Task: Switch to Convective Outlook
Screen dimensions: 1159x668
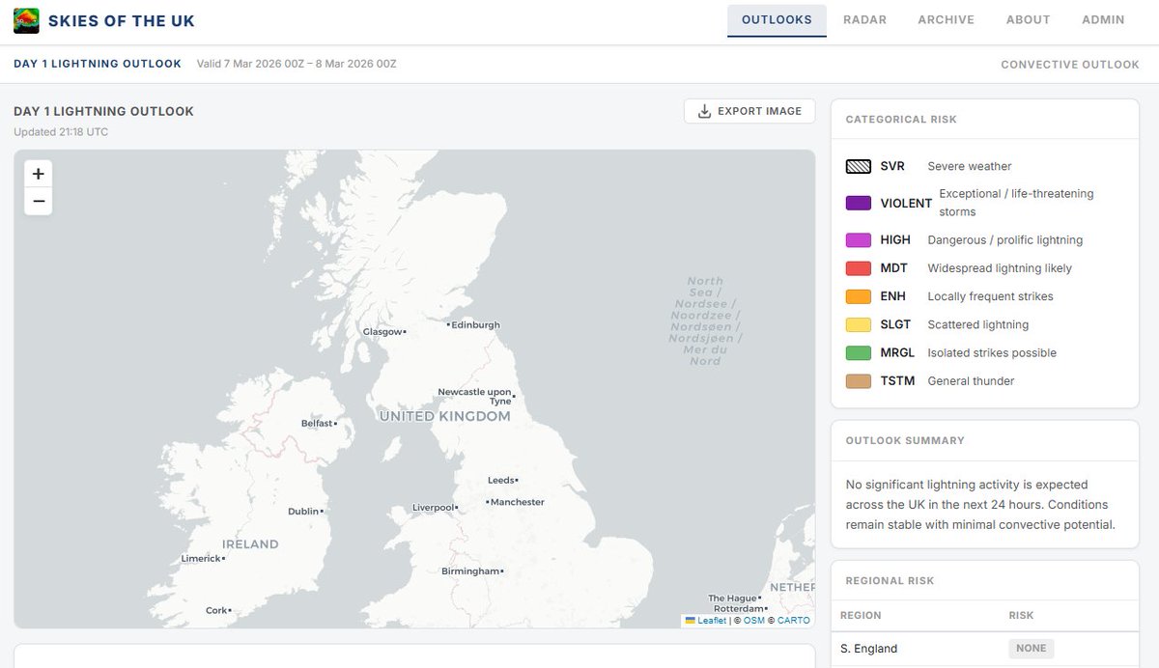Action: coord(1070,65)
